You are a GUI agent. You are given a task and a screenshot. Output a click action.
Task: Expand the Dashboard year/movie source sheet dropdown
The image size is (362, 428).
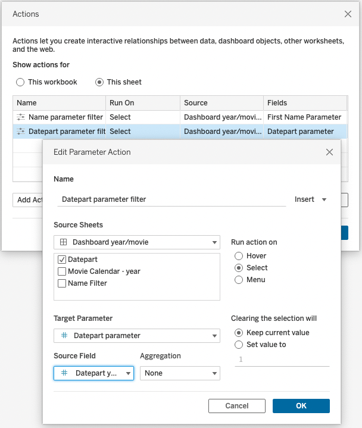pyautogui.click(x=137, y=242)
